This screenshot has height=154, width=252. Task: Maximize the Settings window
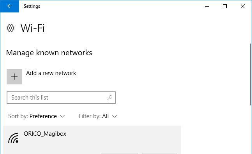click(x=225, y=6)
